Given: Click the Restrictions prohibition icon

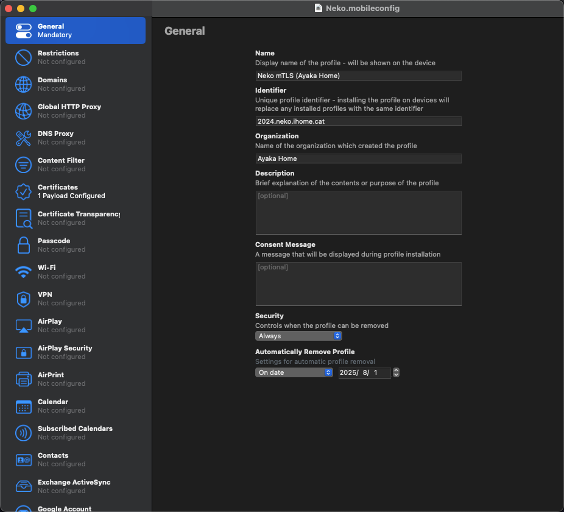Looking at the screenshot, I should [23, 57].
